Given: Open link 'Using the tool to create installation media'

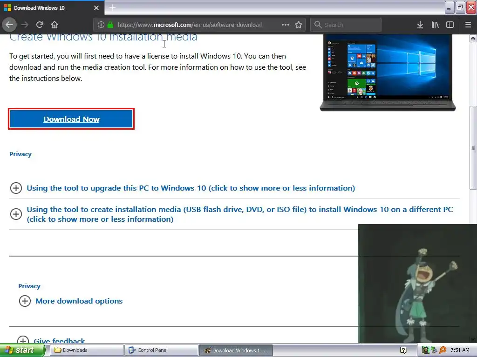Looking at the screenshot, I should (240, 214).
